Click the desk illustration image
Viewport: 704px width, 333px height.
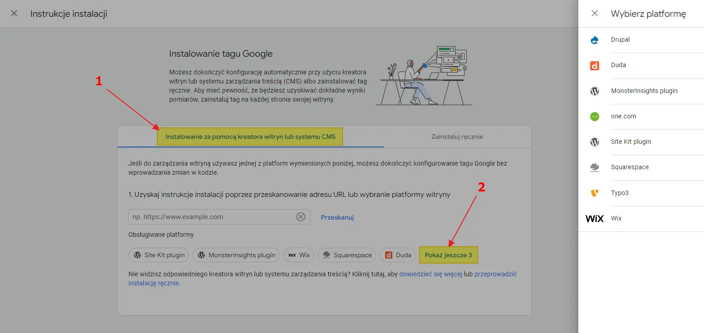(424, 76)
